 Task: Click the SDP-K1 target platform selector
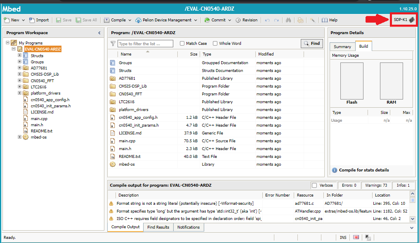click(403, 19)
